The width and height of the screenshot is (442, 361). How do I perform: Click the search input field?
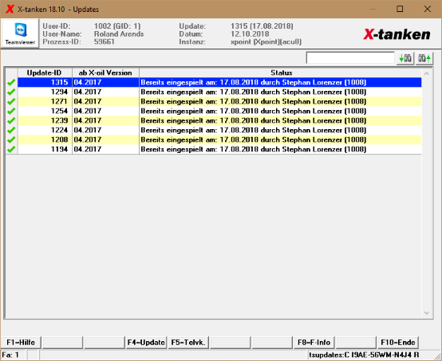pos(350,58)
